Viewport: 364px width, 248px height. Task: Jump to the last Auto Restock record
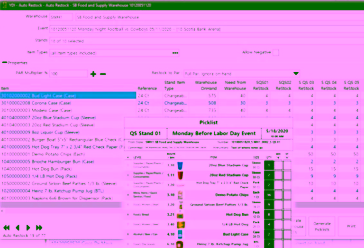pyautogui.click(x=39, y=228)
